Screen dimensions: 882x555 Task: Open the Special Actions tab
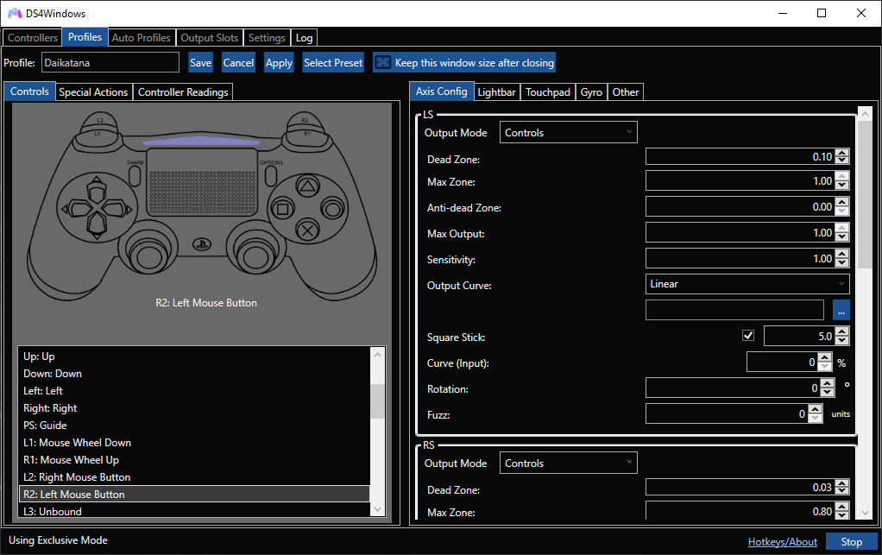(93, 91)
